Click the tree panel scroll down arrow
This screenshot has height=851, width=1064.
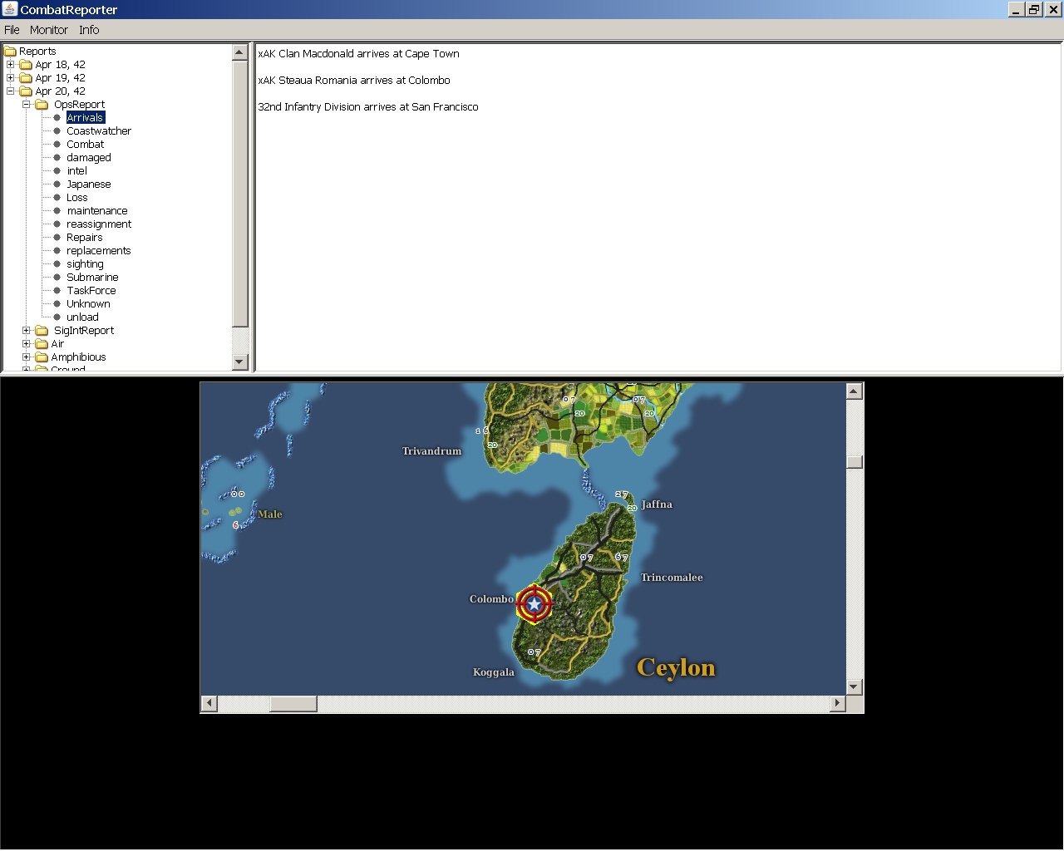pos(240,362)
